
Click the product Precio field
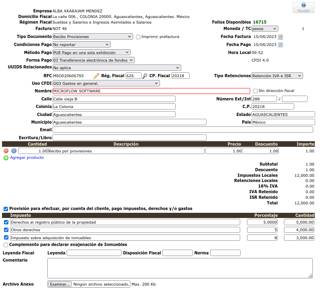click(x=224, y=151)
